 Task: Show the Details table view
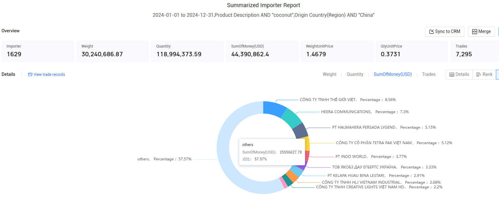[x=459, y=75]
